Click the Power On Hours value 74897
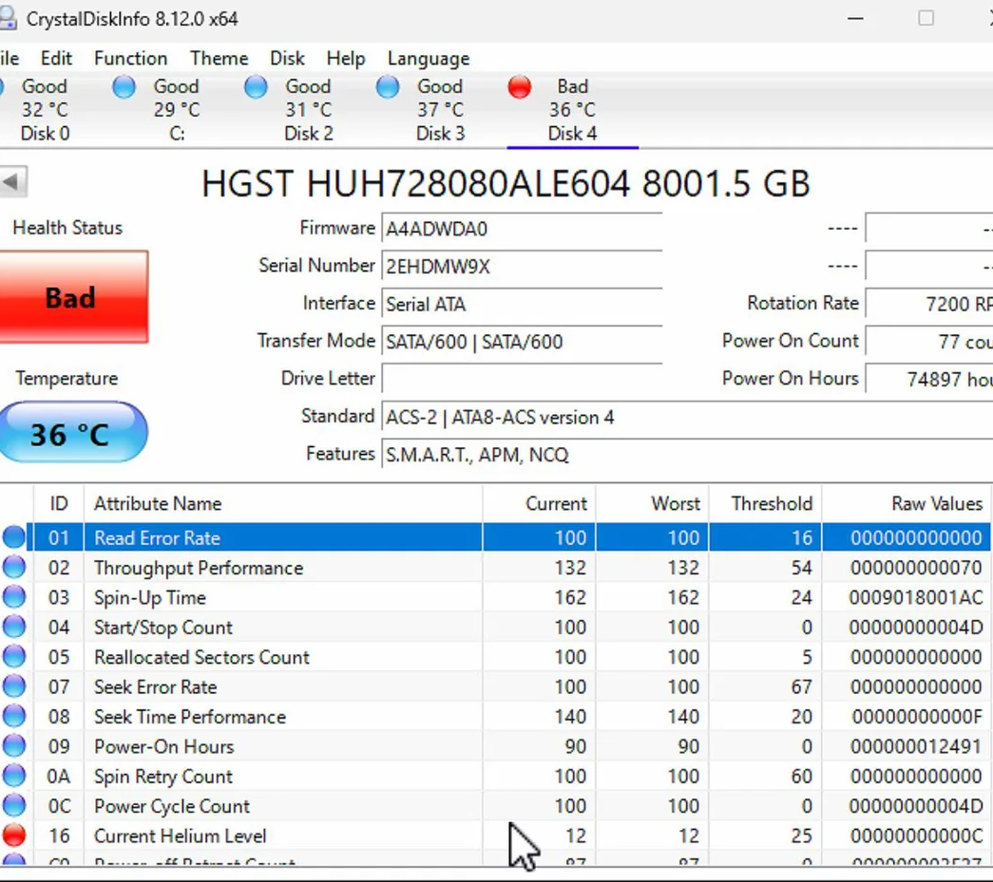 (x=929, y=379)
